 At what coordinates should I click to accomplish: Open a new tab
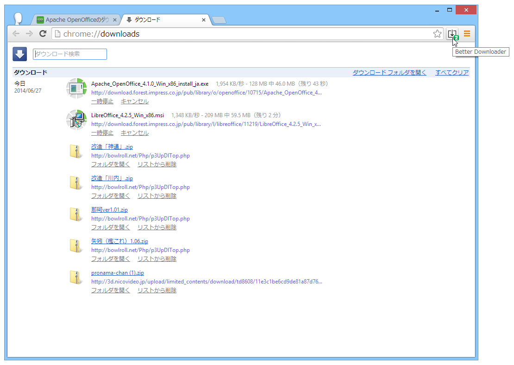[x=219, y=19]
